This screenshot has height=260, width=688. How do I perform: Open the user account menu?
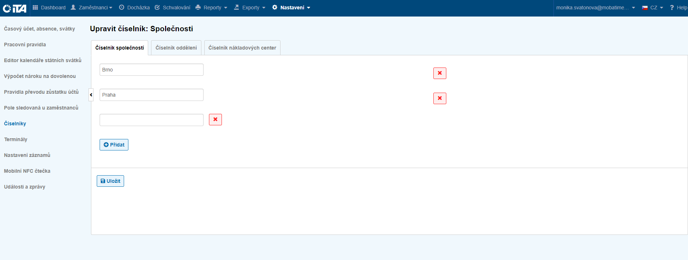click(595, 8)
